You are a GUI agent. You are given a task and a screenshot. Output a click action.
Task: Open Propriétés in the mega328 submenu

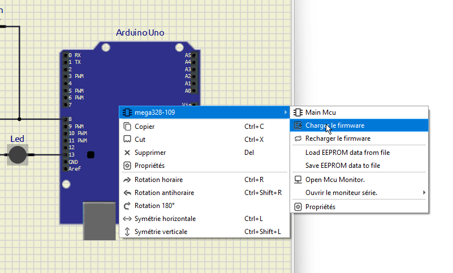[x=359, y=207]
